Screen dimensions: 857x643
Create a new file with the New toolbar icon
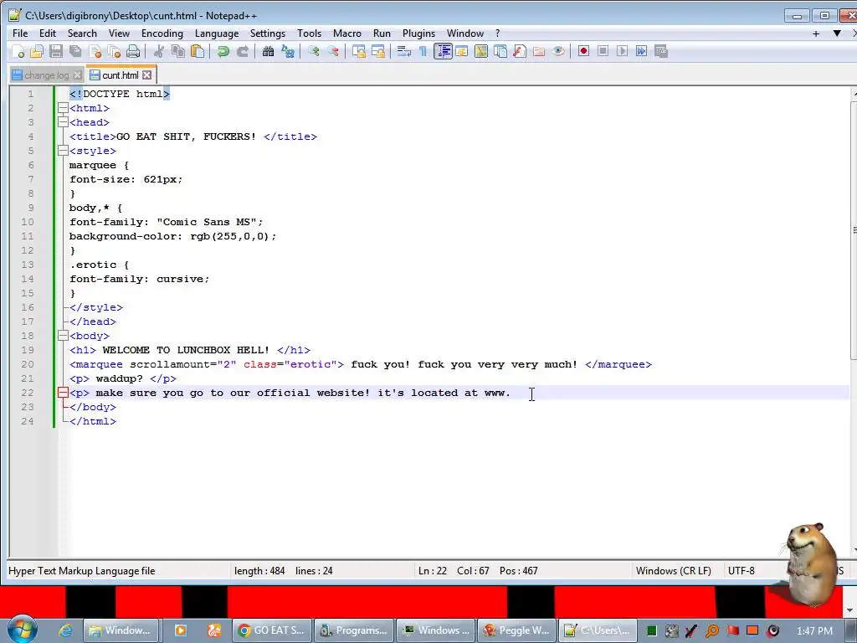(18, 51)
